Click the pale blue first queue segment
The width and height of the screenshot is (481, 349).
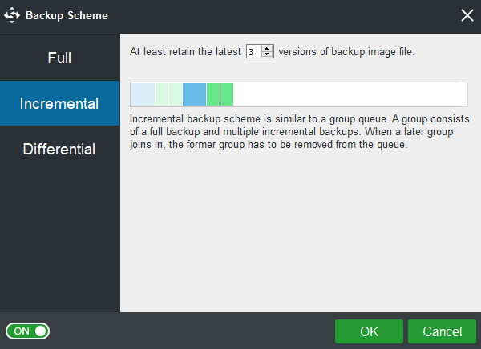(x=143, y=94)
